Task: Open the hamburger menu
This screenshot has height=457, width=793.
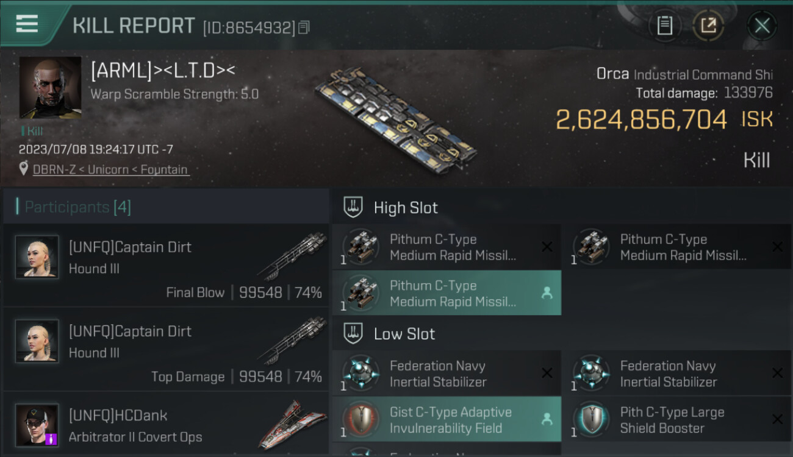Action: pos(27,24)
